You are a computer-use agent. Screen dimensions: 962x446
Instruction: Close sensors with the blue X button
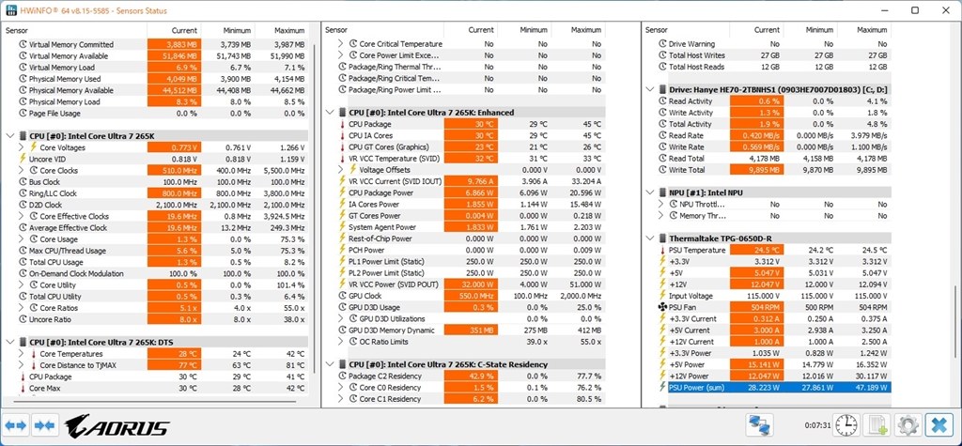[x=939, y=424]
